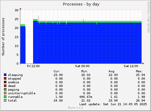Viewport: 151px width, 111px height.
Task: Click total maximum value 26.94
Action: coord(140,101)
